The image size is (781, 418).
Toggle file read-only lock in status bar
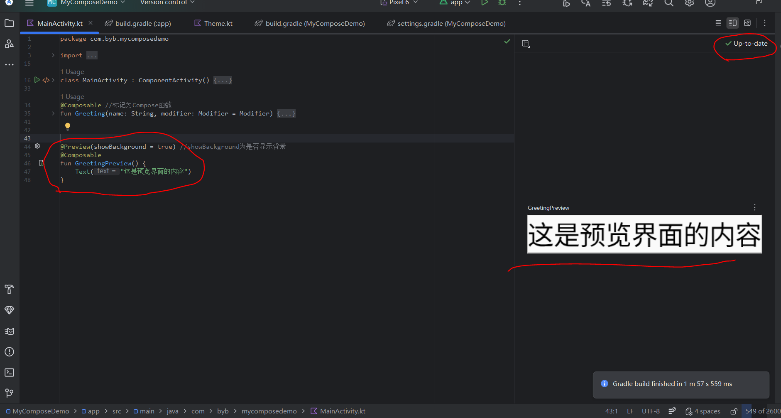tap(734, 411)
